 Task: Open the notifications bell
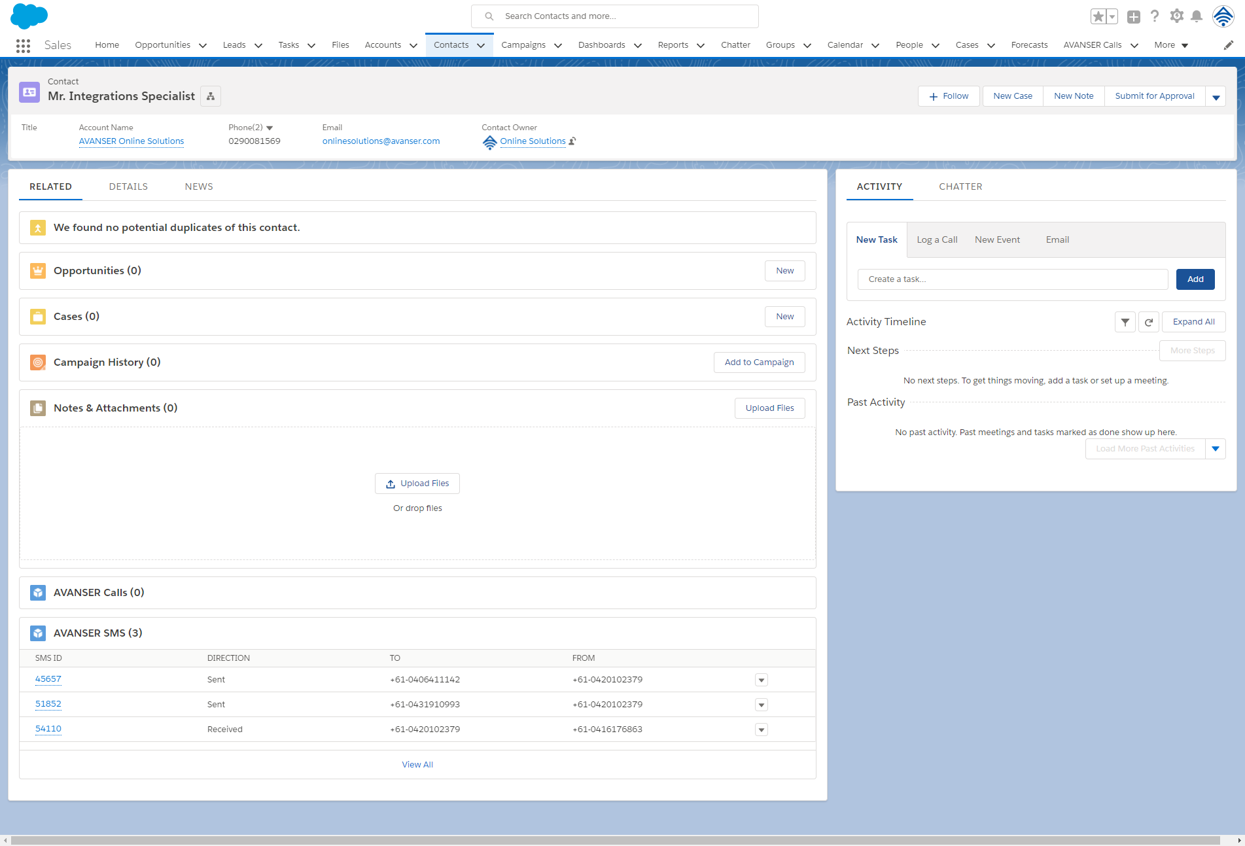pos(1197,16)
